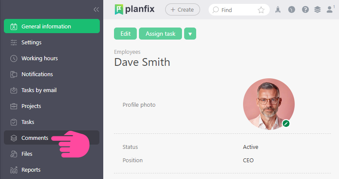Image resolution: width=339 pixels, height=179 pixels.
Task: Open dropdown arrow beside Assign task
Action: (190, 34)
